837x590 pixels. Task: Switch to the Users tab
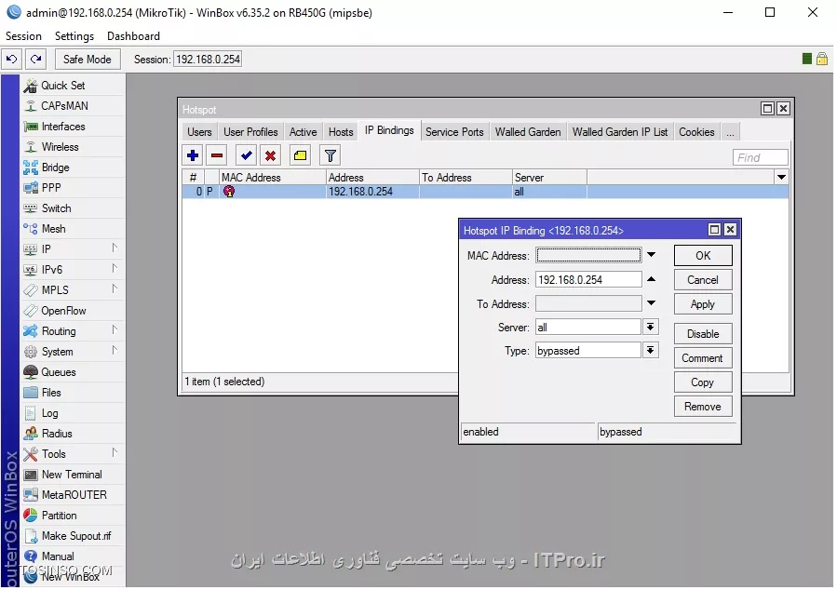tap(199, 132)
